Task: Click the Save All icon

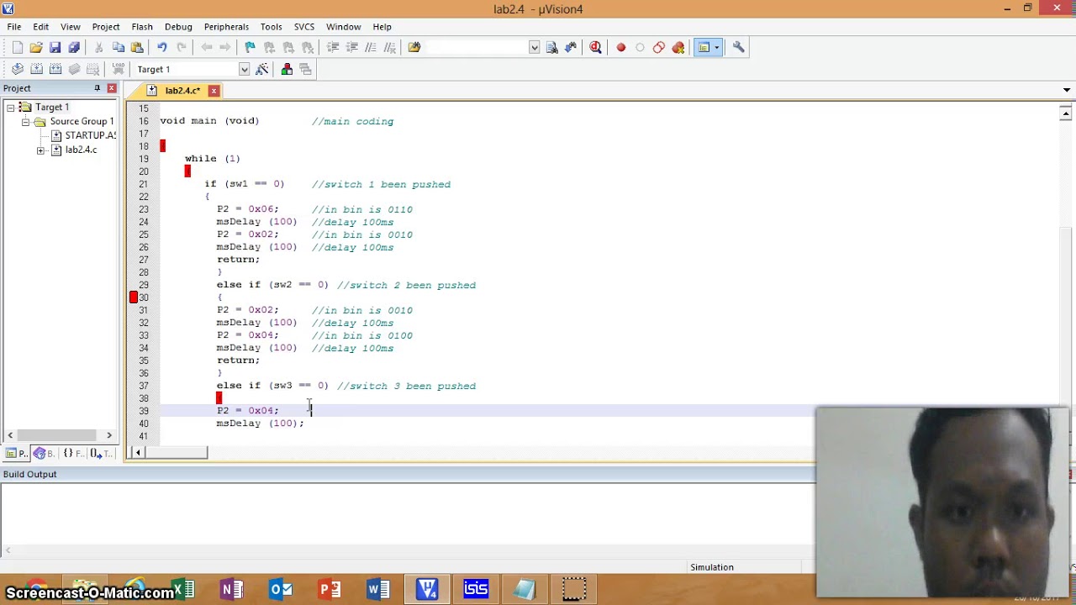Action: pyautogui.click(x=74, y=48)
